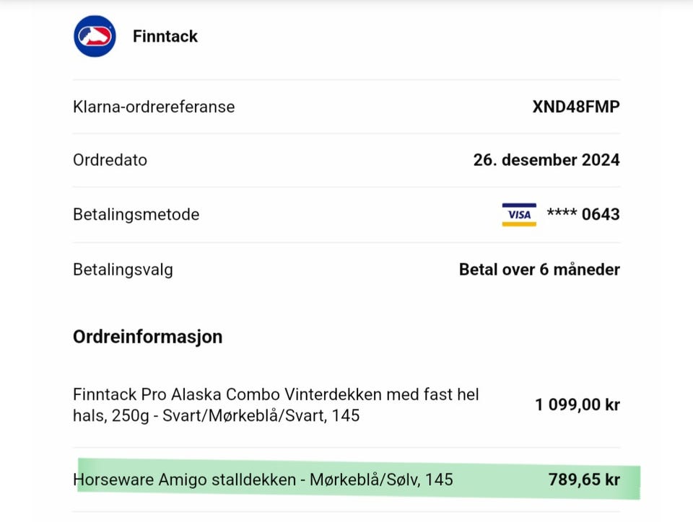The image size is (693, 522).
Task: Tap the card's last digits 0643
Action: [601, 214]
